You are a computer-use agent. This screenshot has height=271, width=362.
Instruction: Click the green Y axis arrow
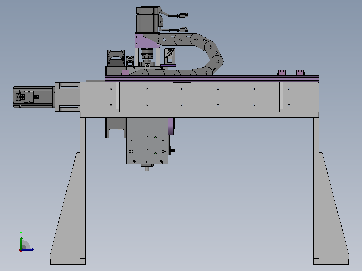tap(21, 243)
